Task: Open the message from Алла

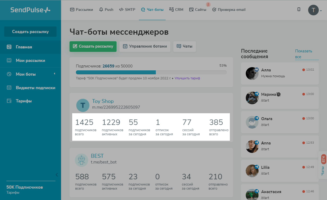Action: [x=280, y=73]
